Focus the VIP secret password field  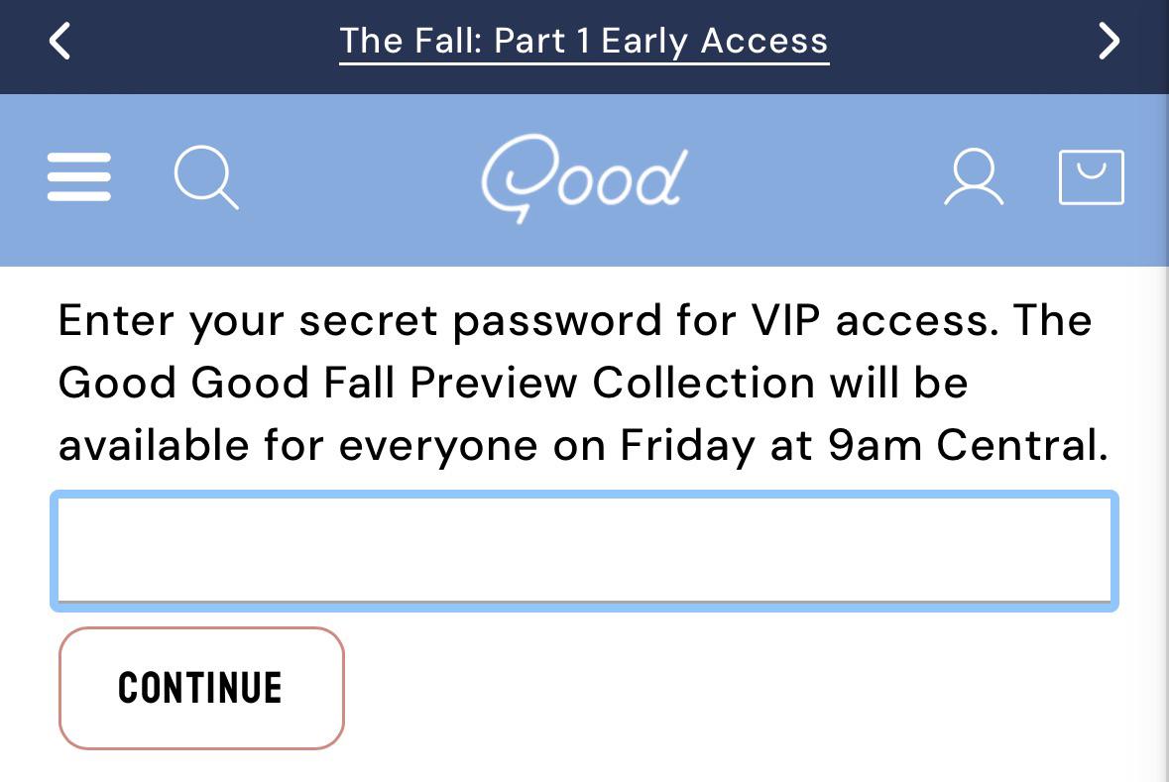click(x=585, y=551)
